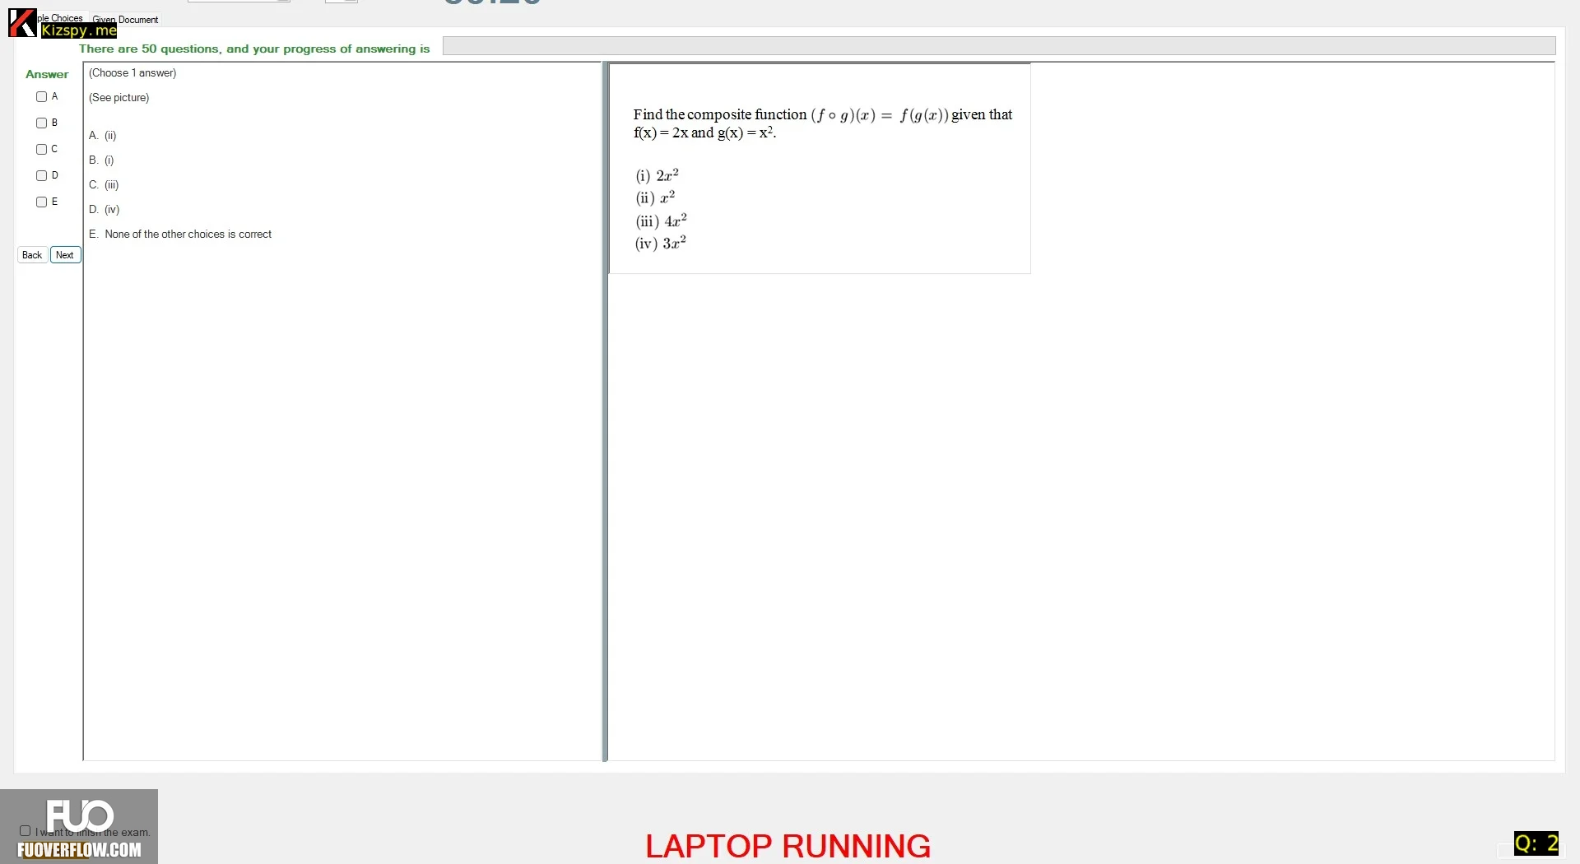
Task: Check answer checkbox E
Action: tap(41, 202)
